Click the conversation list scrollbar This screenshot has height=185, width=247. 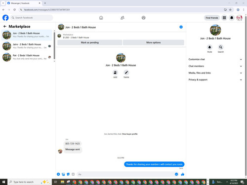[x=54, y=46]
